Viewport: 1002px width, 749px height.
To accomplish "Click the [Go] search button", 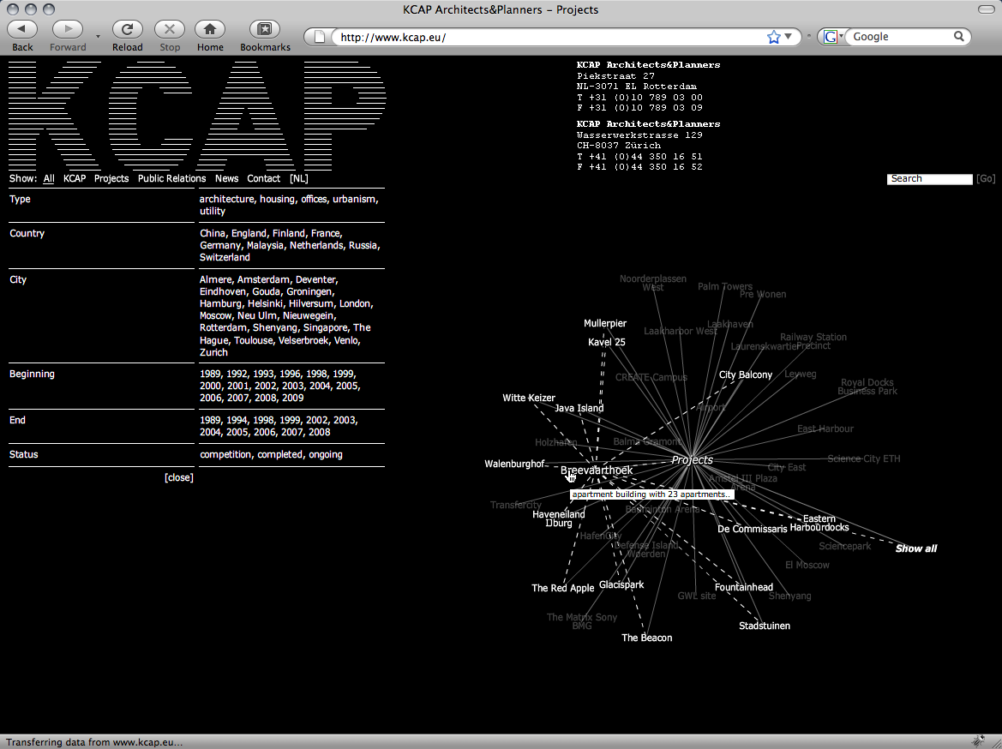I will 986,179.
